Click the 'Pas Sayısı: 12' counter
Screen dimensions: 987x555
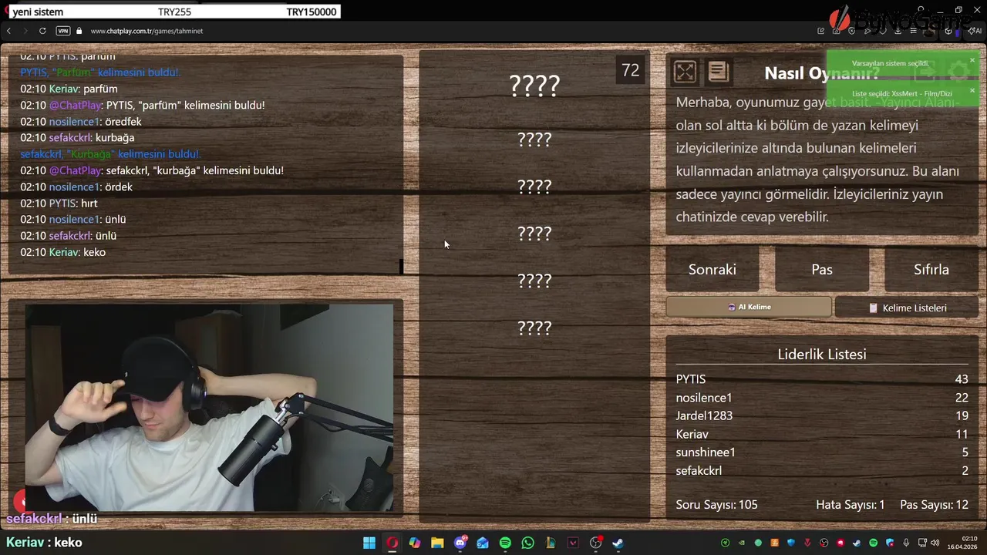[935, 505]
